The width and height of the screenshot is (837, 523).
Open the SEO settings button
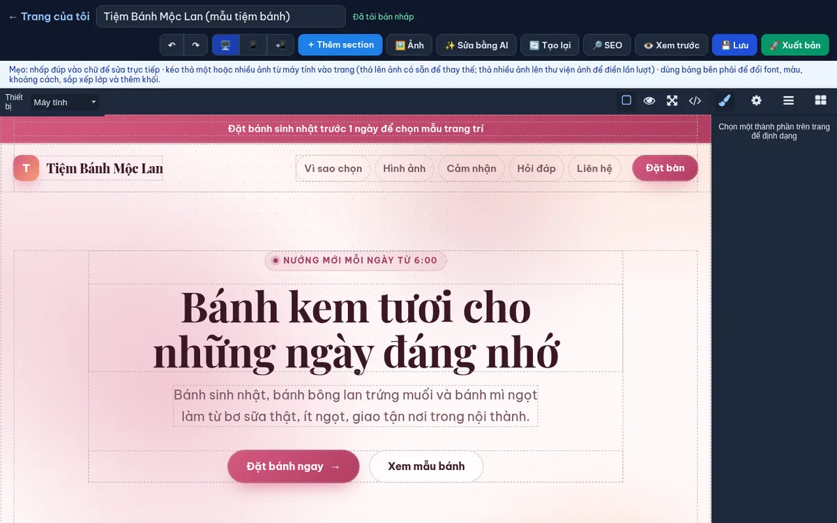tap(607, 45)
